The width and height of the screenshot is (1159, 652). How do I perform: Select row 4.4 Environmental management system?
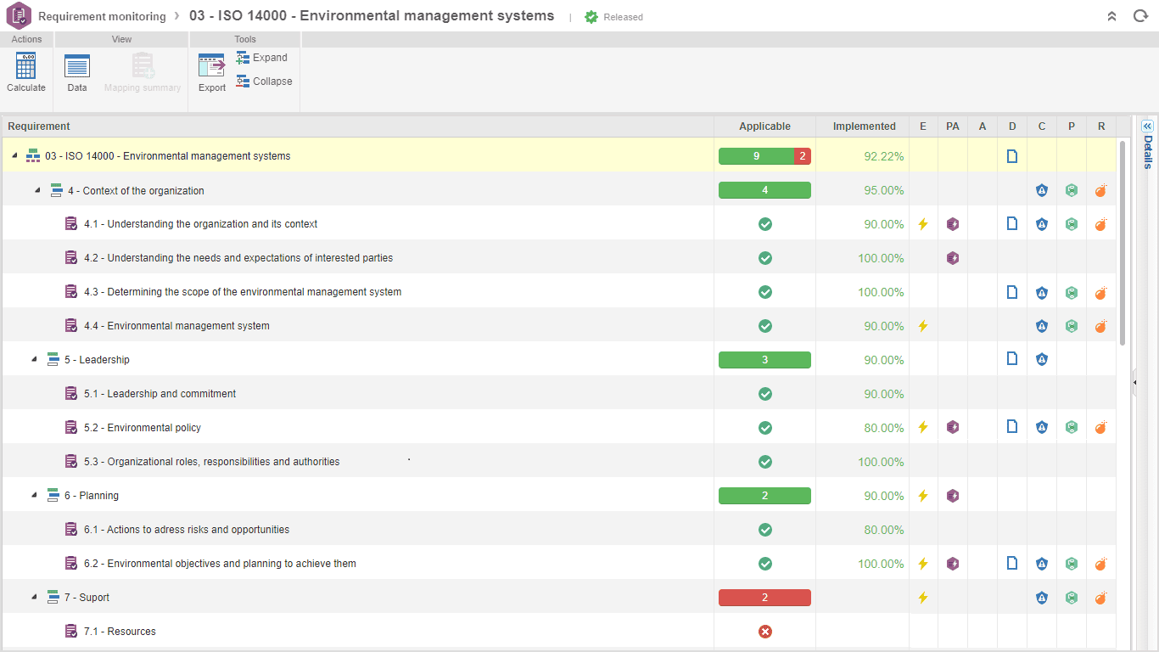pos(559,326)
